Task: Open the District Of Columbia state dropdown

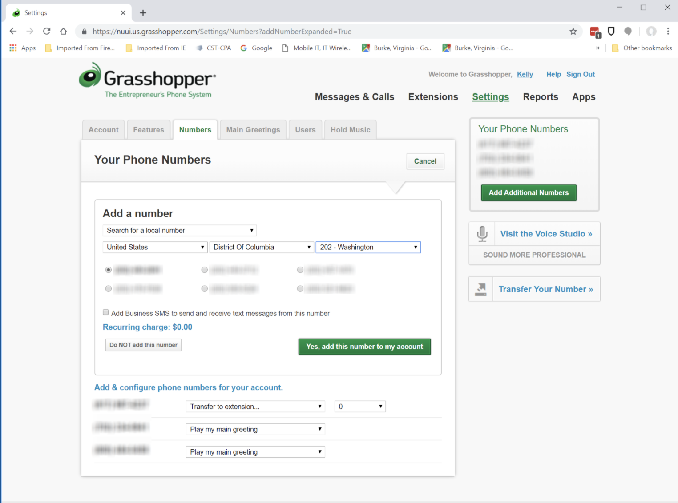Action: pos(262,247)
